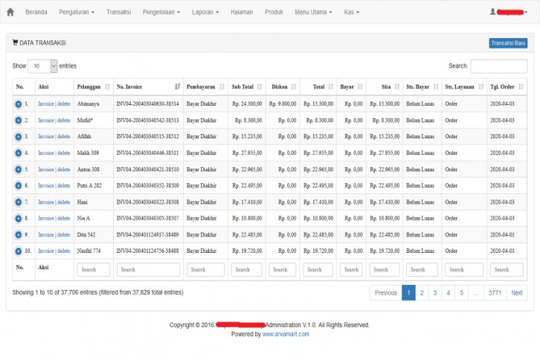The image size is (540, 357).
Task: Delete the Abimanyu transaction
Action: point(64,104)
